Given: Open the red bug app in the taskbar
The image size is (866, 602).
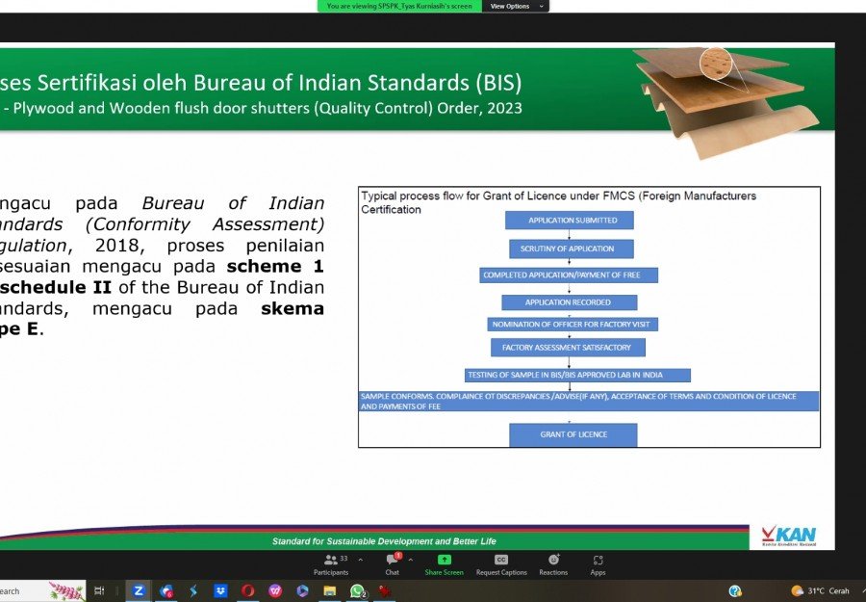Looking at the screenshot, I should pyautogui.click(x=385, y=591).
